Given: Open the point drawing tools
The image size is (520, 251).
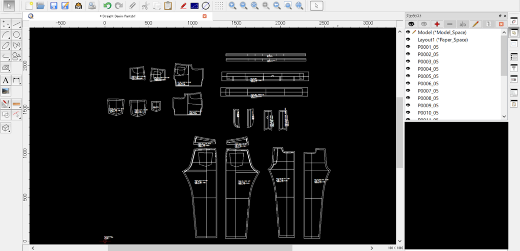Looking at the screenshot, I should pos(6,23).
